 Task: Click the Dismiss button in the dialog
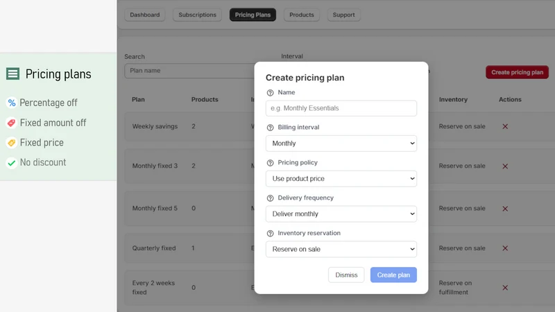[346, 275]
